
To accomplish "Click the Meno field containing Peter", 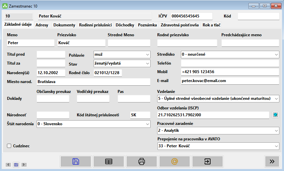I will point(31,43).
